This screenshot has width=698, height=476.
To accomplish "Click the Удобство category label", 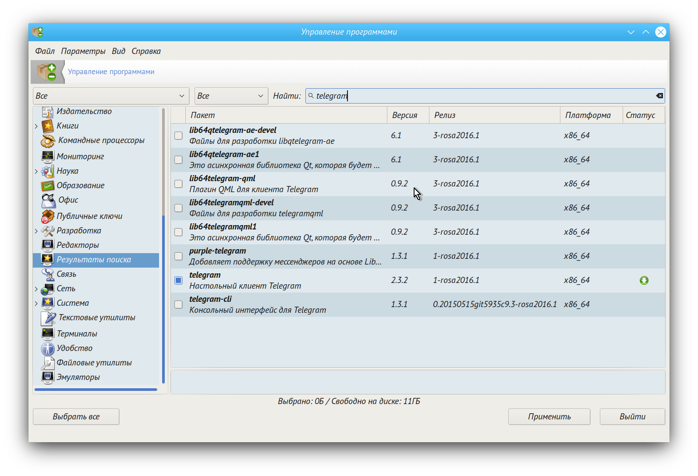I will pyautogui.click(x=74, y=348).
